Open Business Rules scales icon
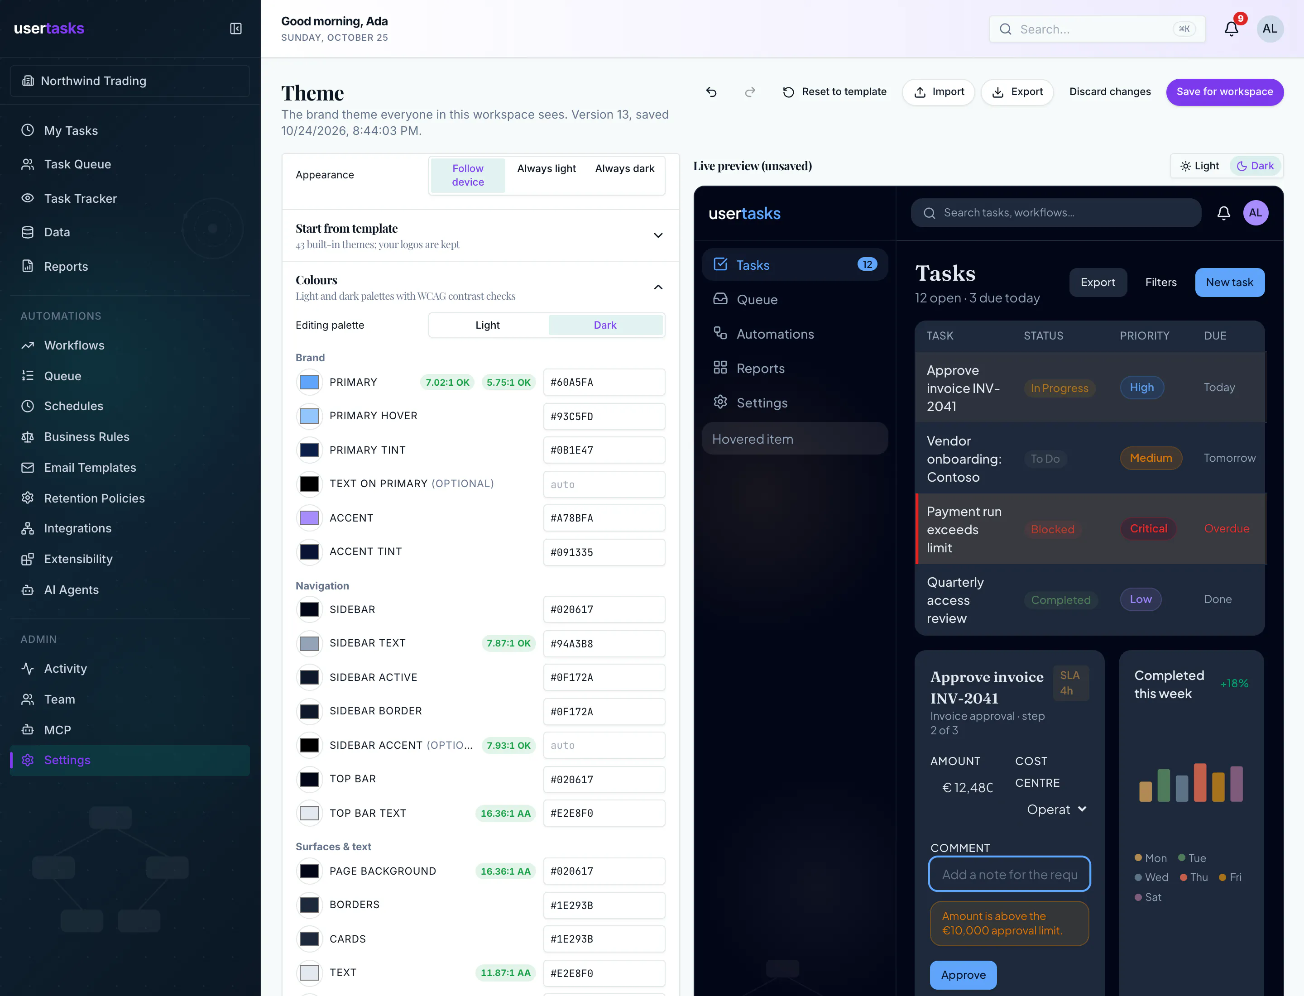1304x996 pixels. click(x=28, y=437)
